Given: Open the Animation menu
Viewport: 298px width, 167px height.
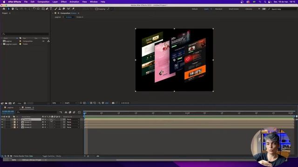Looking at the screenshot, I should point(74,2).
